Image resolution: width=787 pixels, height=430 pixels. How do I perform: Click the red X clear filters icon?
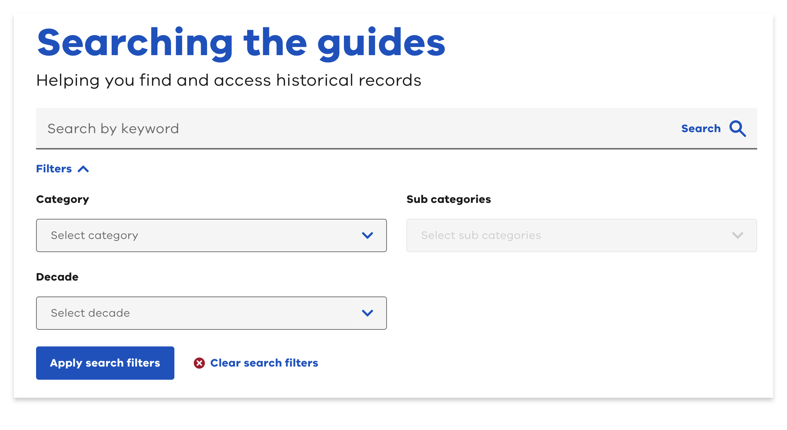tap(199, 363)
